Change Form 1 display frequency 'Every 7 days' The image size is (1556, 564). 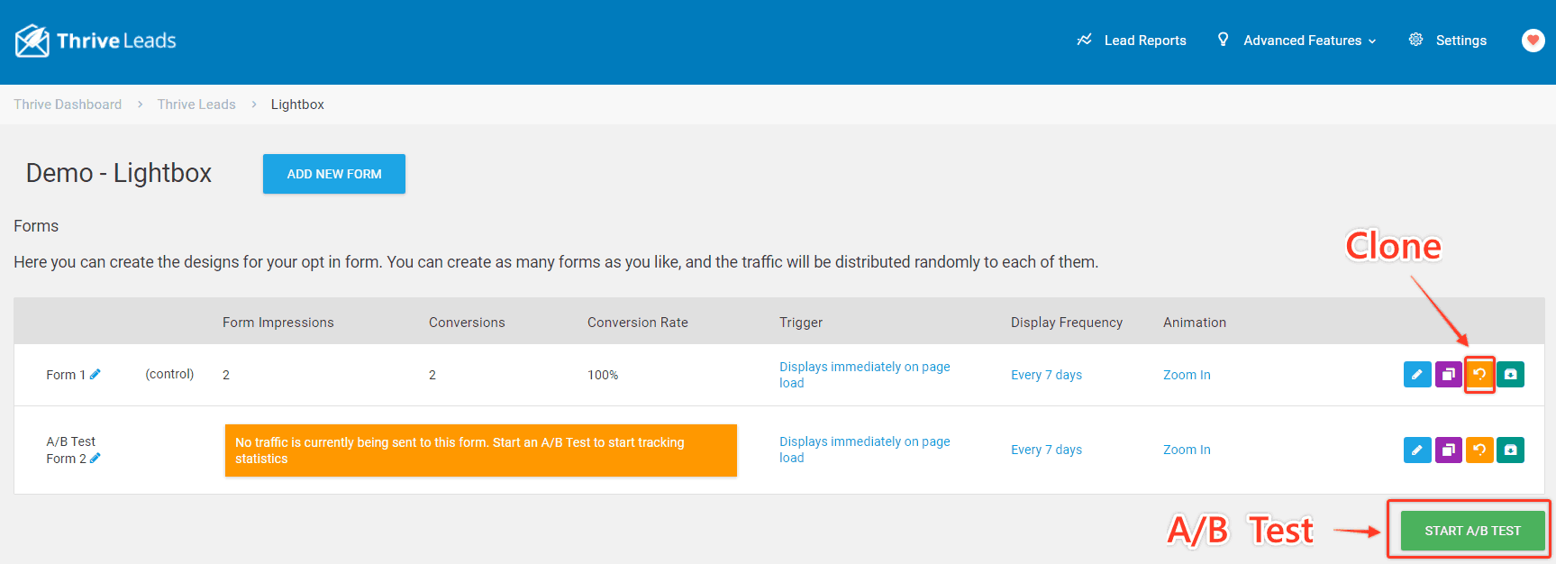point(1046,375)
